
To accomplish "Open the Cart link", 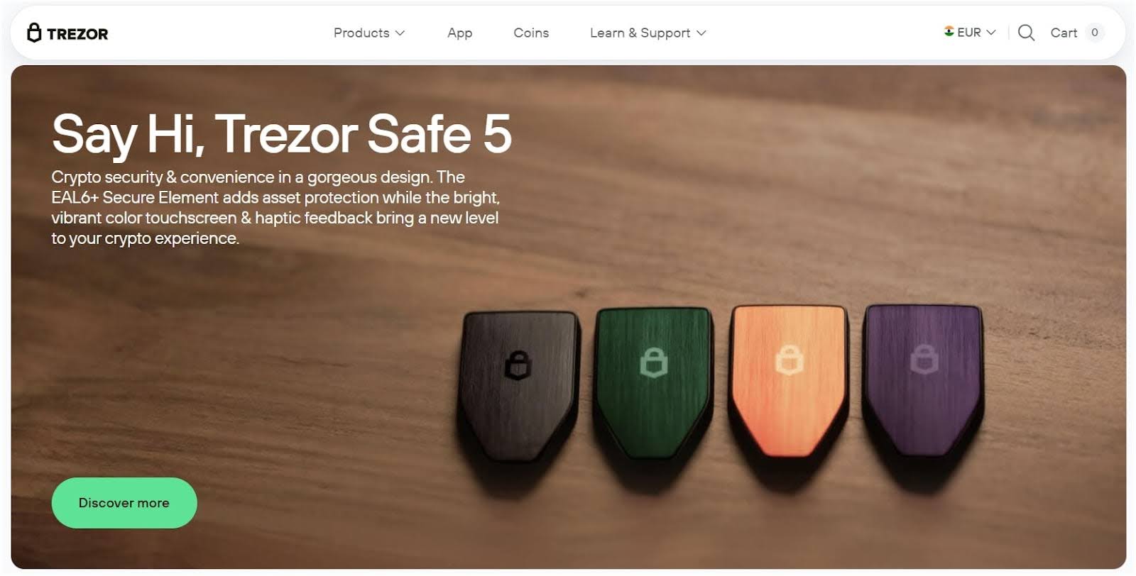I will click(x=1064, y=33).
